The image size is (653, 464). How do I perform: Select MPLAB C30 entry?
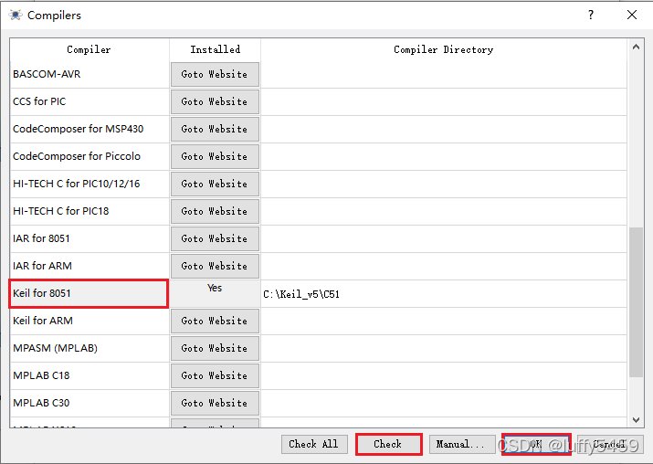point(90,404)
